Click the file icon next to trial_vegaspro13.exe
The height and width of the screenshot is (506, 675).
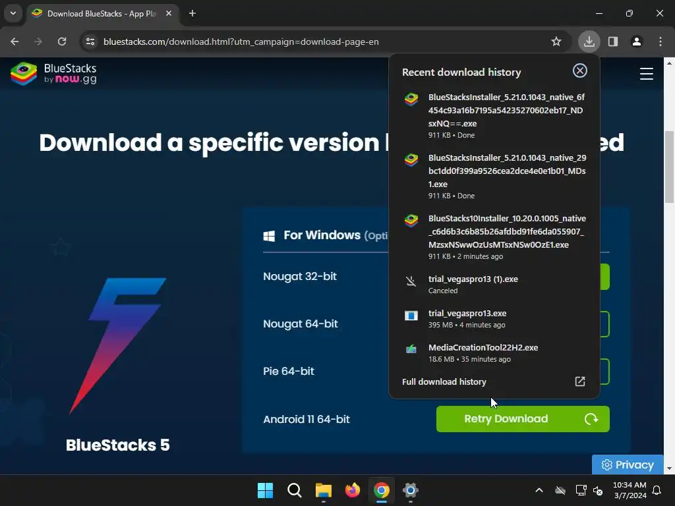point(411,316)
